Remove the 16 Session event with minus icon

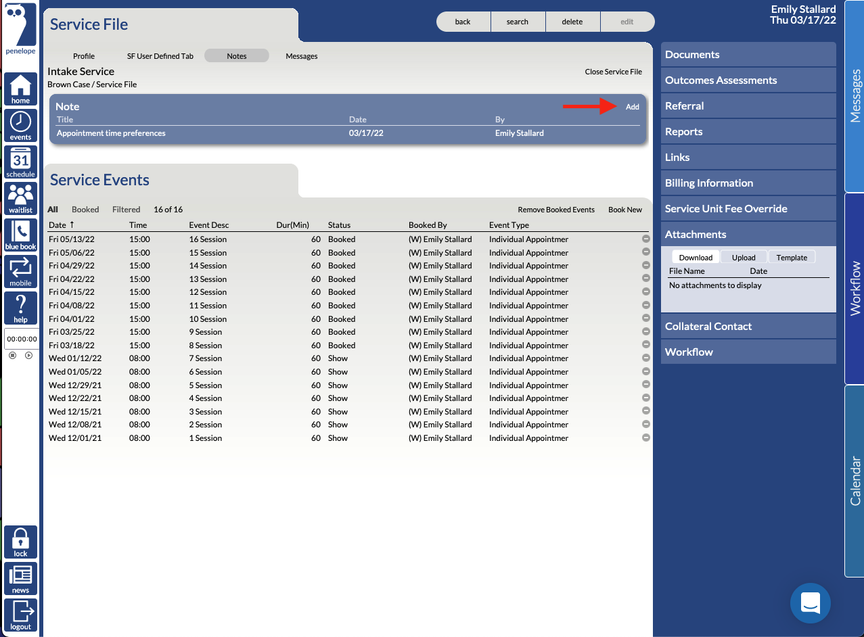[x=646, y=239]
